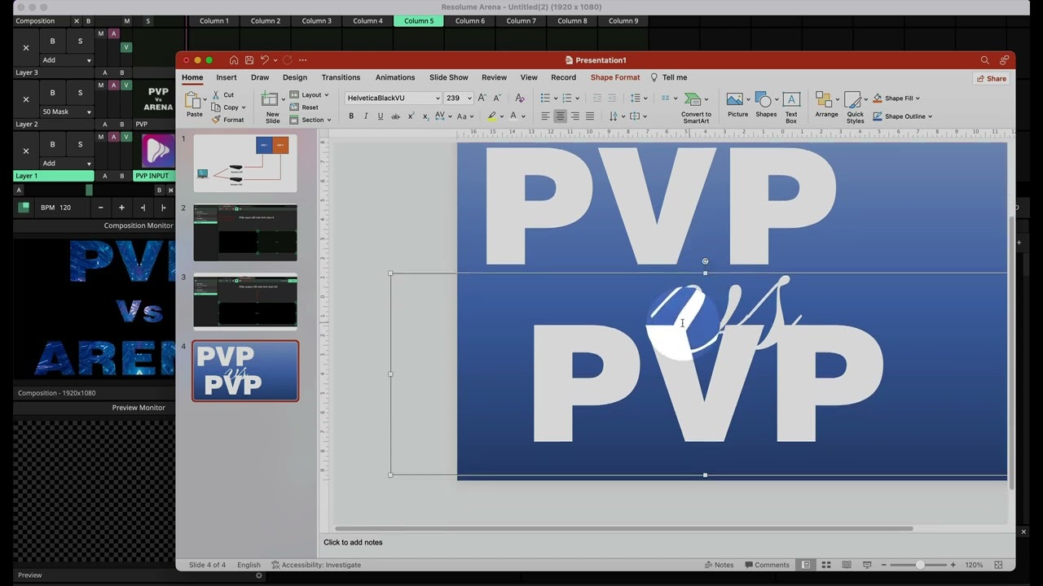Insert a Text Box

[791, 107]
